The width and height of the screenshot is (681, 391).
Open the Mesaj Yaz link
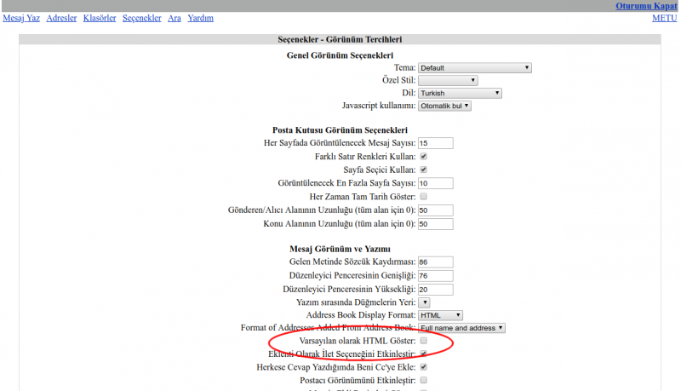tap(21, 18)
